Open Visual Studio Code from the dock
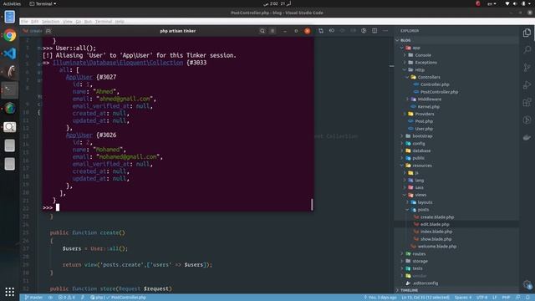 (x=10, y=54)
